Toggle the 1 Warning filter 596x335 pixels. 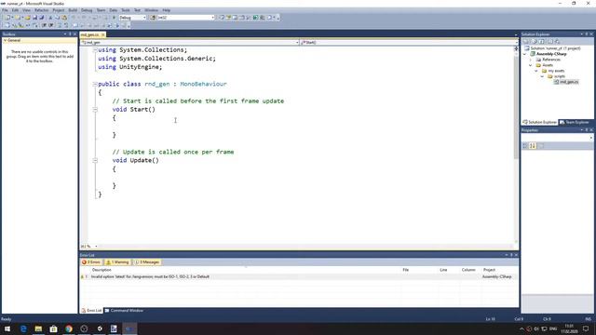[x=117, y=262]
